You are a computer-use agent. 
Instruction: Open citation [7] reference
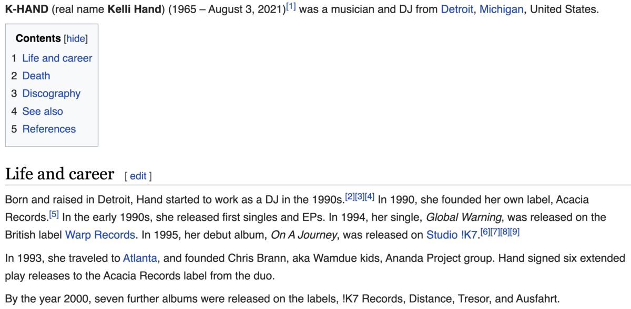click(495, 232)
